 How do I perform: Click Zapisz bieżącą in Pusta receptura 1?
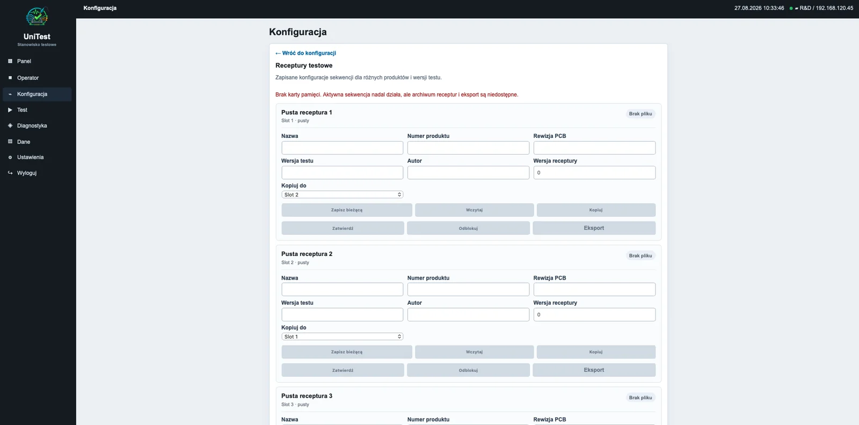(347, 210)
